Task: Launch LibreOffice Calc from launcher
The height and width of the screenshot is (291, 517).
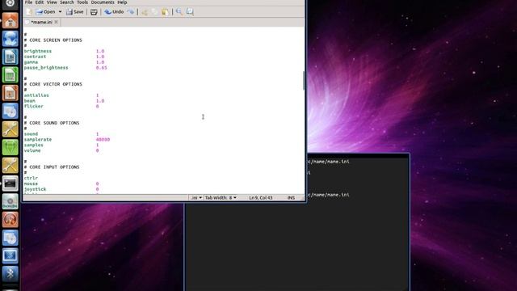Action: (x=11, y=75)
